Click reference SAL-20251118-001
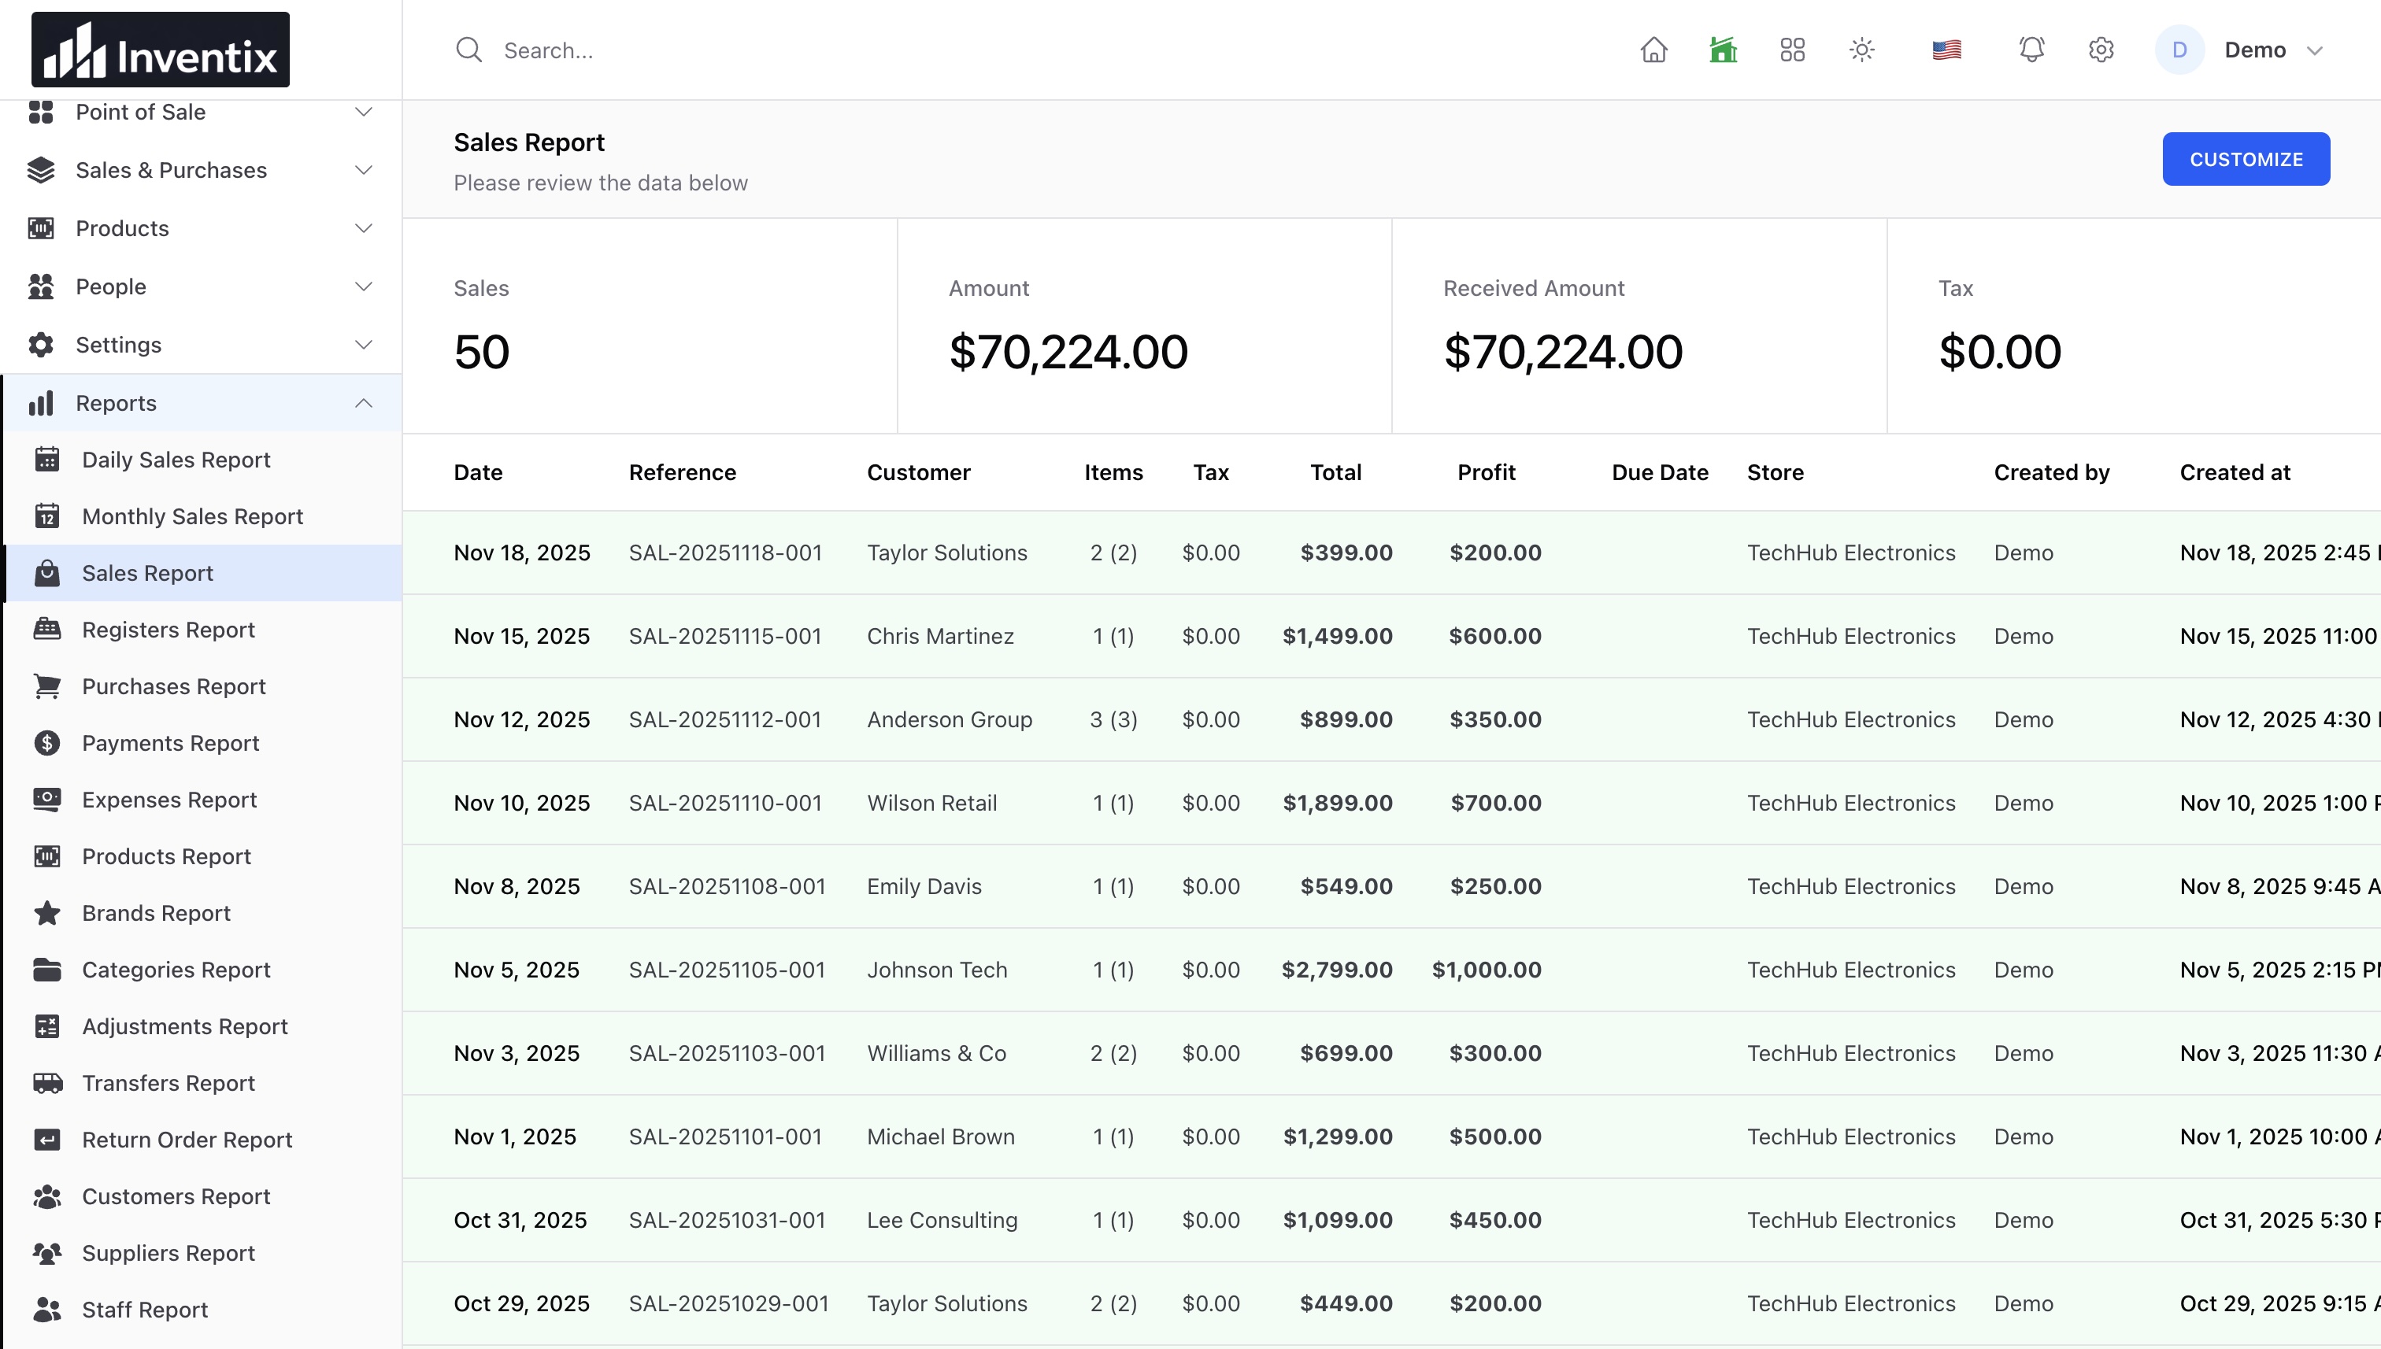 tap(726, 553)
